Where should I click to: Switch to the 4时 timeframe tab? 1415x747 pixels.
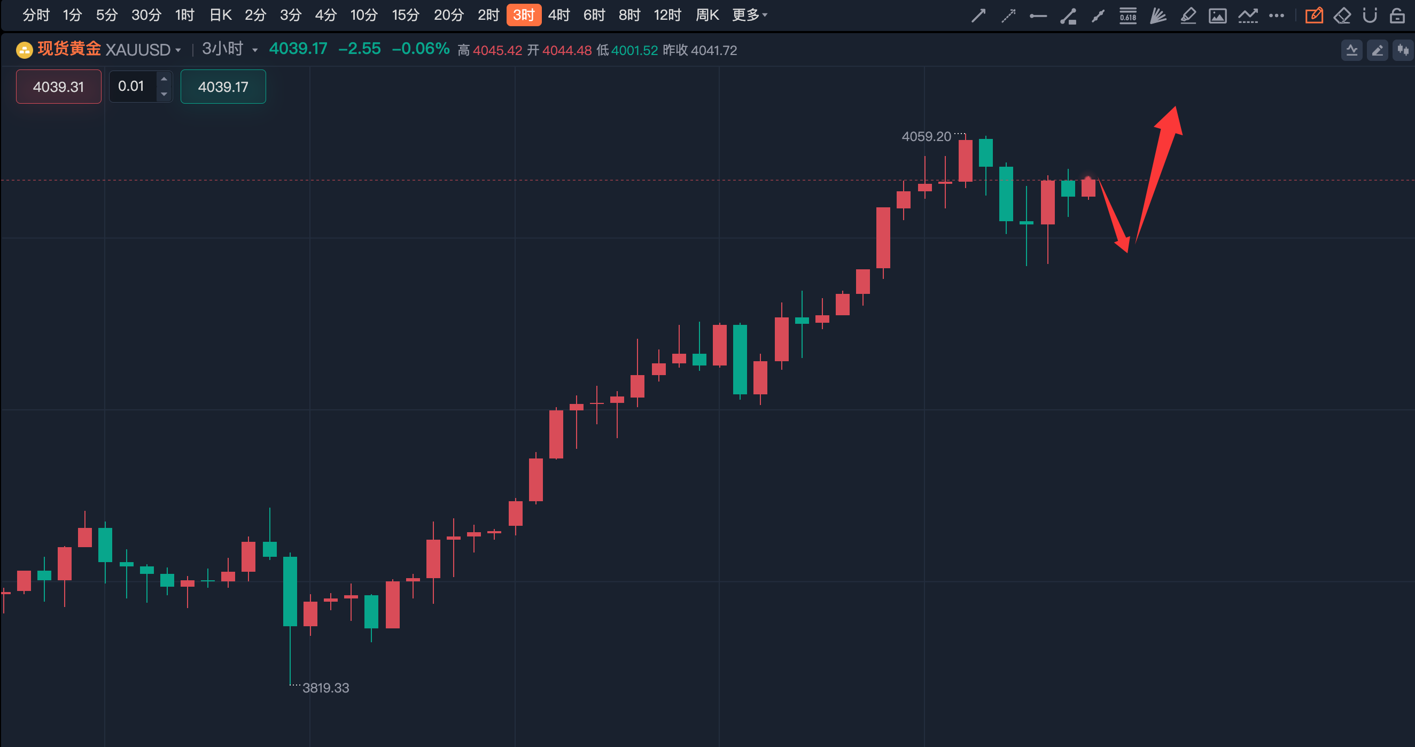click(558, 15)
